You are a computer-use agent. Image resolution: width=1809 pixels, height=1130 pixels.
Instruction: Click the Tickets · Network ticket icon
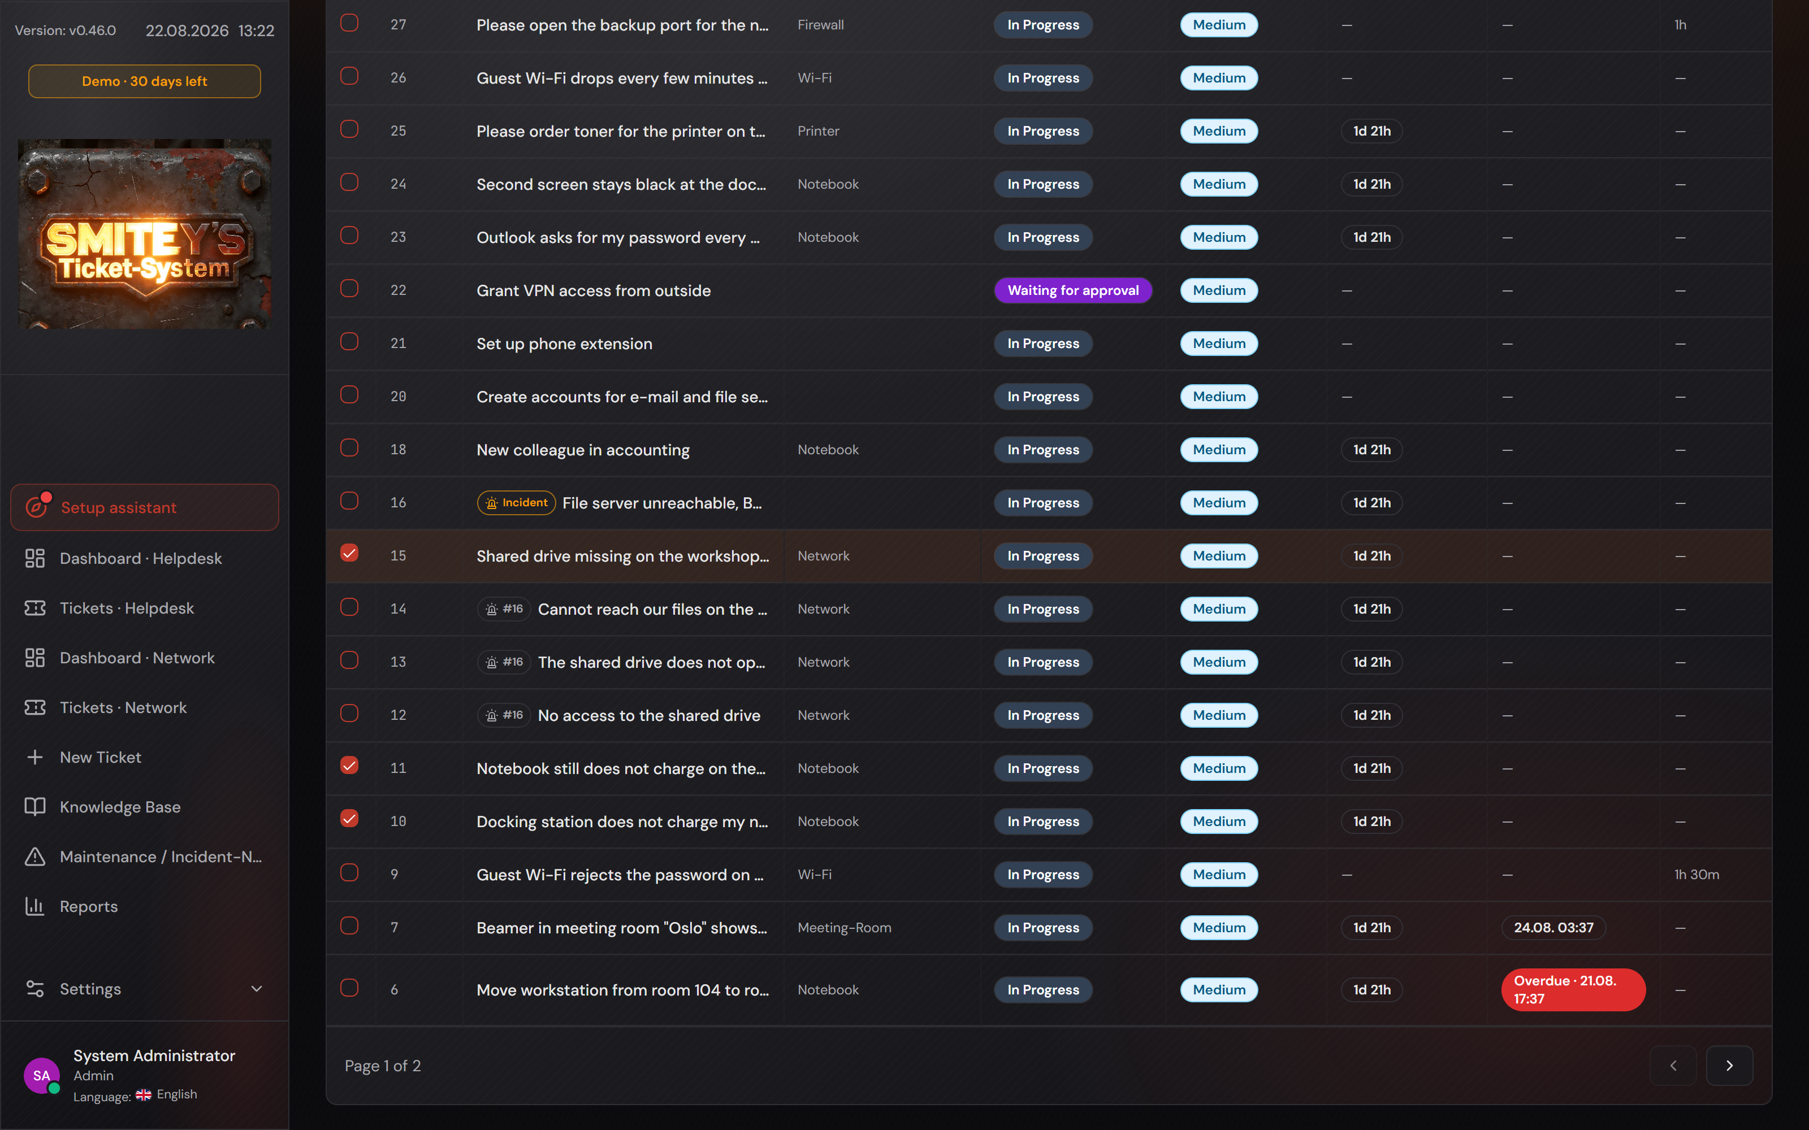[x=35, y=707]
